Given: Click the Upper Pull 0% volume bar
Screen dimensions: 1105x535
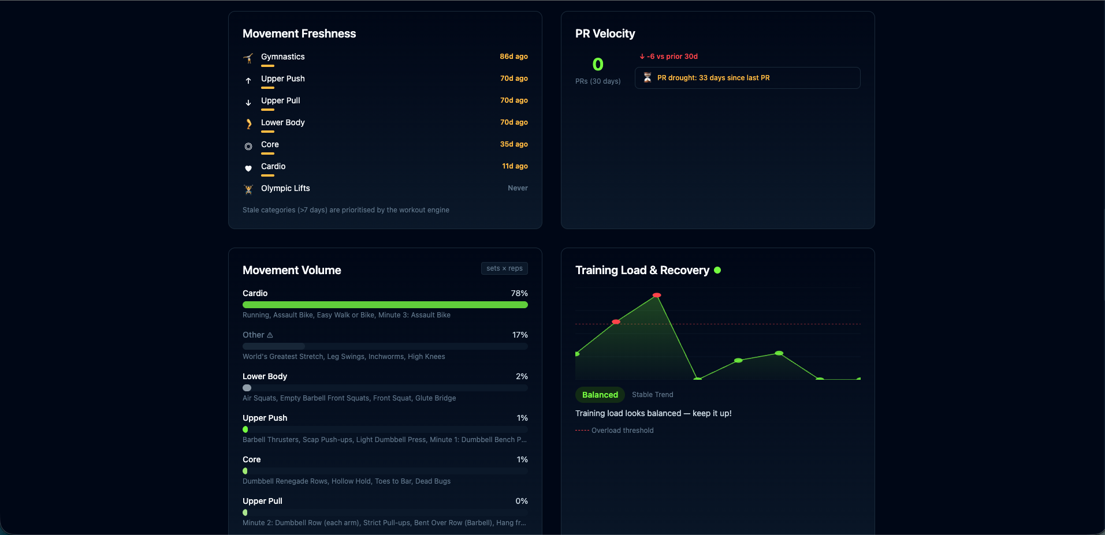Looking at the screenshot, I should click(x=385, y=512).
